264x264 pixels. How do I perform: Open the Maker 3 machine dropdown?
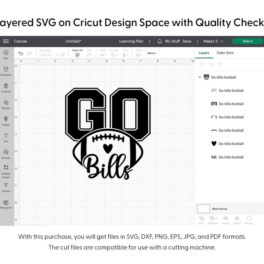(213, 41)
